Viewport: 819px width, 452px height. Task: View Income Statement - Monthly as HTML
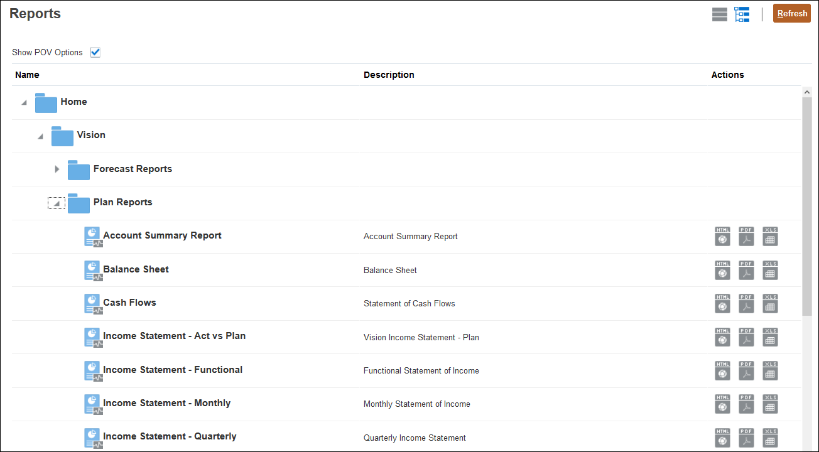[722, 405]
